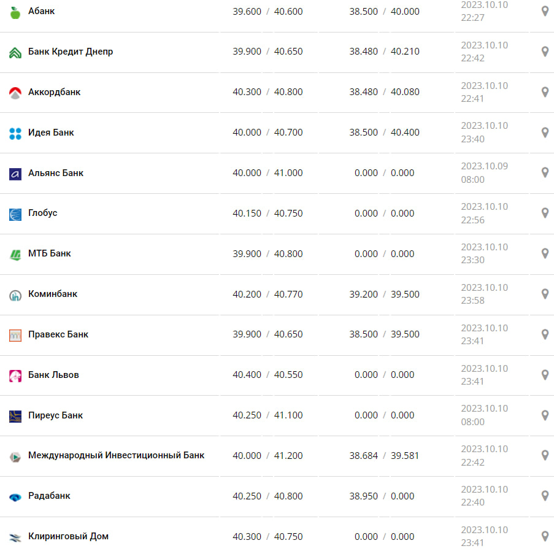Image resolution: width=554 pixels, height=554 pixels.
Task: Show МТБ Банк branch locations pin
Action: (x=544, y=253)
